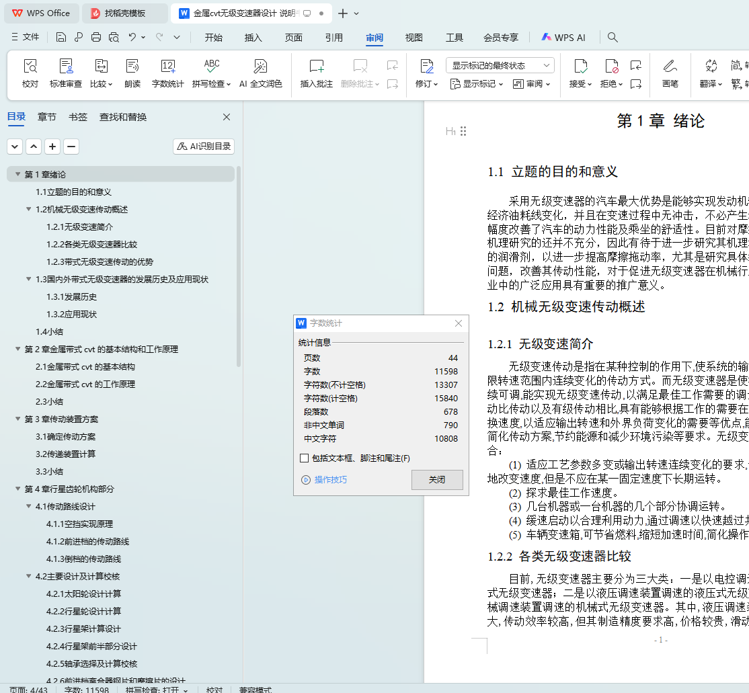Switch to the 视图 ribbon tab
Viewport: 749px width, 693px height.
(413, 38)
